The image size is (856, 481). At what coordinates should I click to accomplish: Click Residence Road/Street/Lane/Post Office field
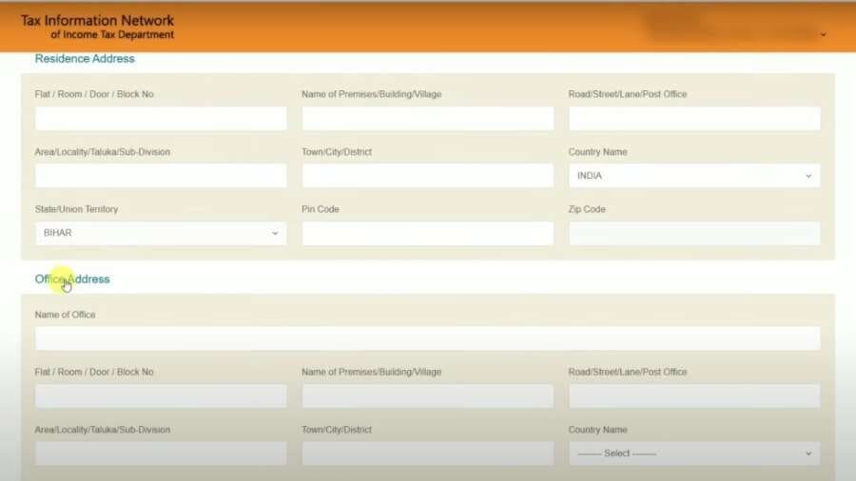[x=694, y=118]
